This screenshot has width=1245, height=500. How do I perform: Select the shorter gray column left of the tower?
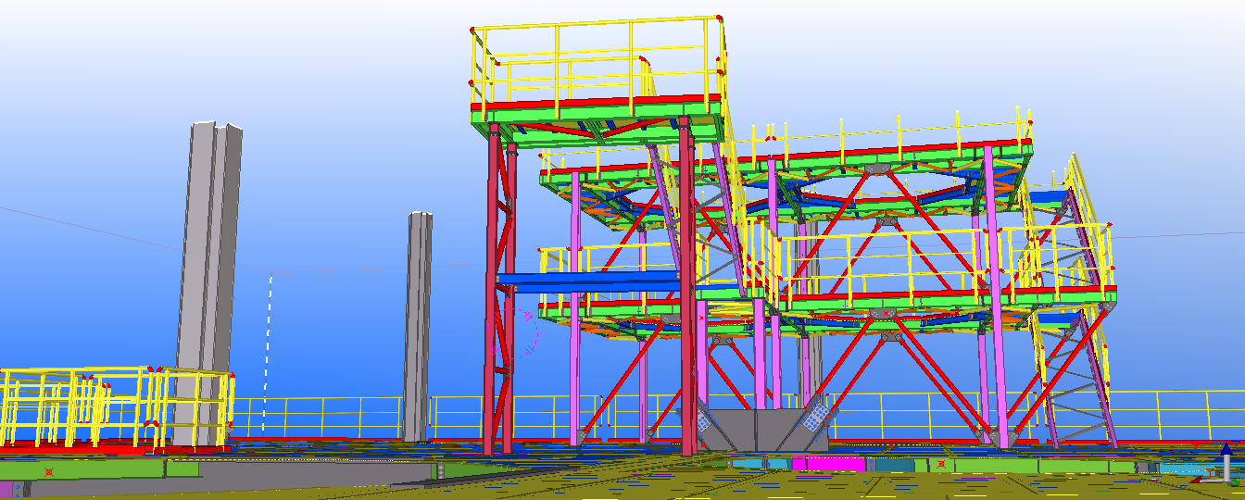pos(418,326)
